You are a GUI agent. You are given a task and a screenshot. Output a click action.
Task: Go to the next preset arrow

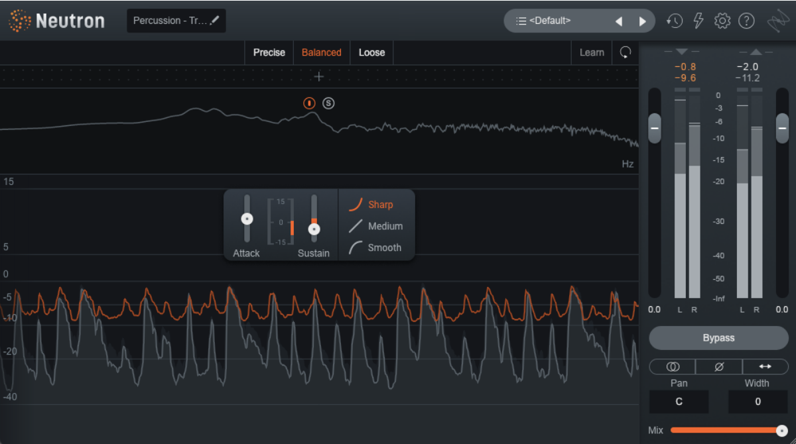point(642,21)
